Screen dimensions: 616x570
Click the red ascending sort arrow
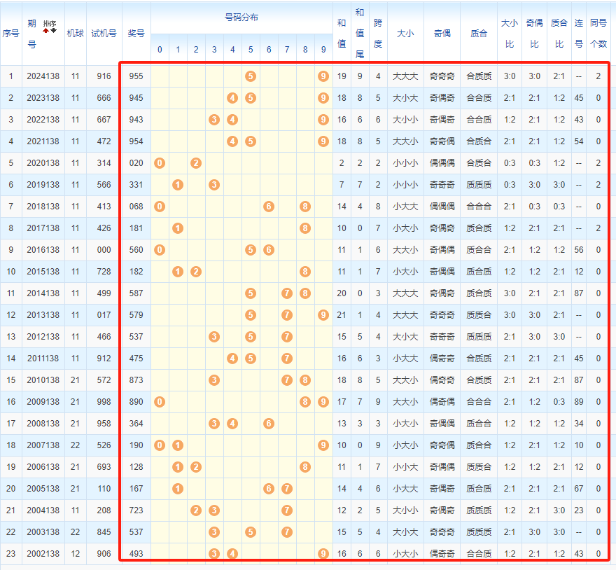tap(46, 31)
